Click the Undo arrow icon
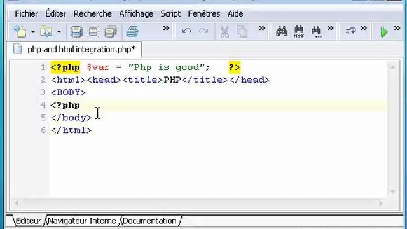The height and width of the screenshot is (229, 407). (186, 32)
